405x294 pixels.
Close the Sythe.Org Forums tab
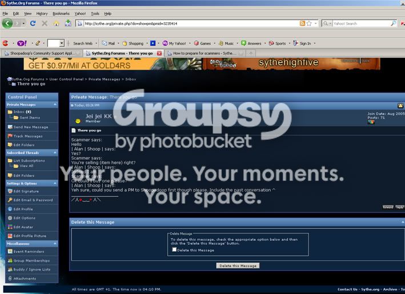[159, 53]
